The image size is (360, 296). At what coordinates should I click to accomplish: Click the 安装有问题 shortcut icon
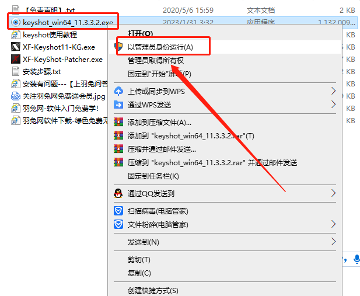pyautogui.click(x=15, y=83)
